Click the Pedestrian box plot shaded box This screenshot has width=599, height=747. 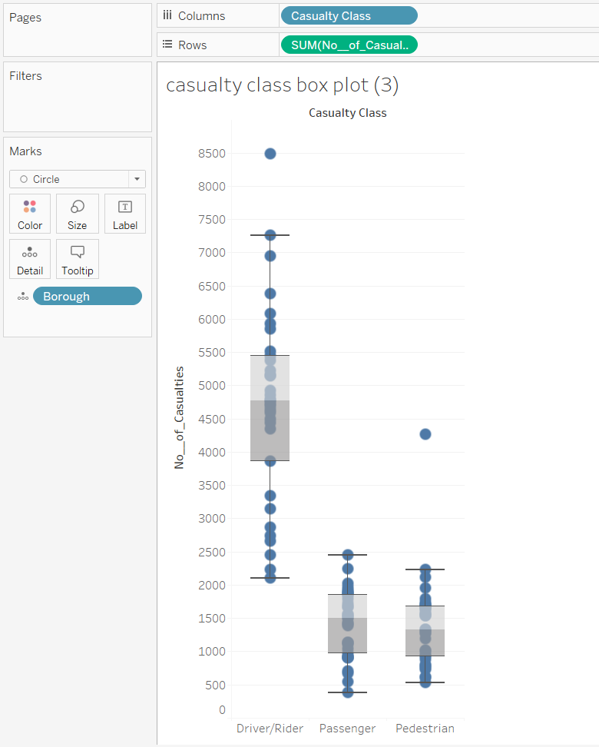(x=425, y=631)
